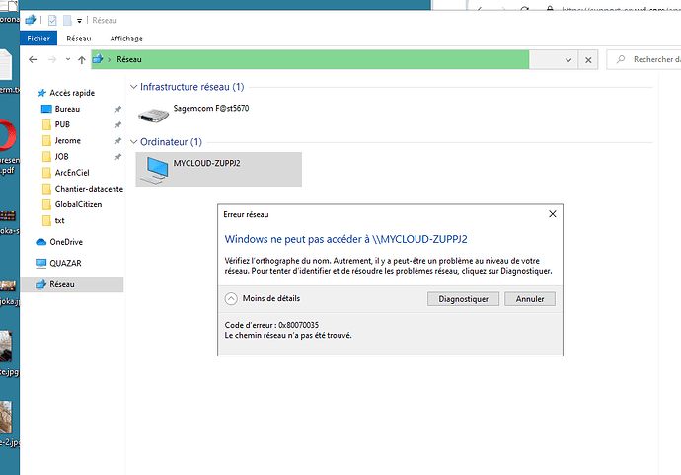Click the Properties icon in quick access toolbar
This screenshot has width=681, height=475.
click(52, 20)
